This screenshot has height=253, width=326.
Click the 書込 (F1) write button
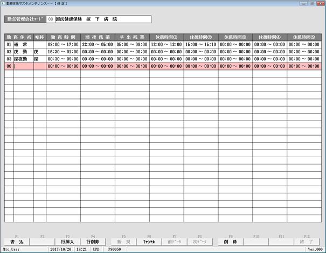click(x=17, y=242)
